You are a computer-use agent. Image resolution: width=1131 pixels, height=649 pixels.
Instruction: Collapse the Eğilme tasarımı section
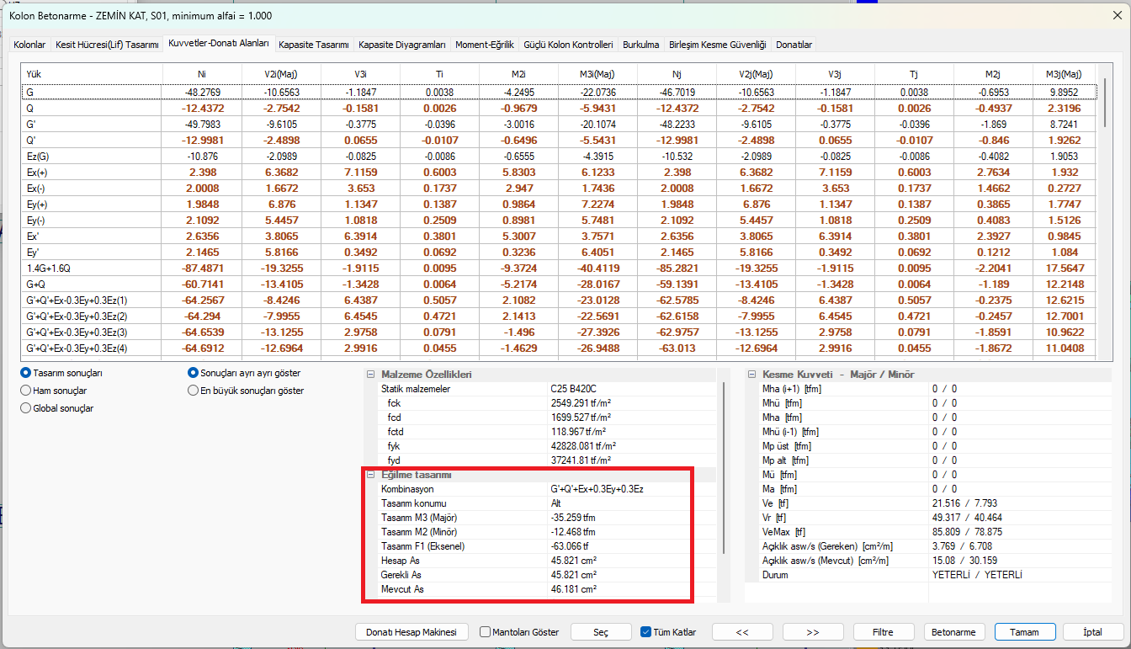370,476
